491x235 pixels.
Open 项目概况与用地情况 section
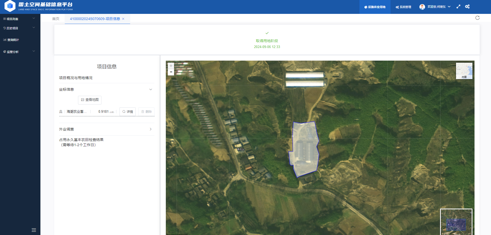pos(76,78)
